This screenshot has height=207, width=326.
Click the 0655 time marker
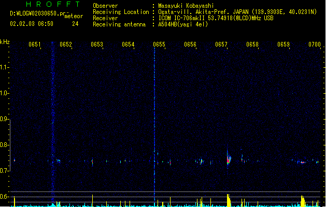tap(159, 45)
